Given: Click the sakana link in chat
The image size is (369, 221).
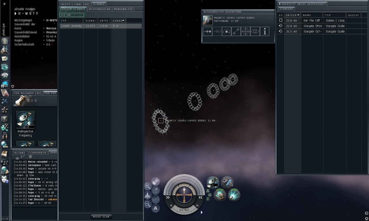Looking at the screenshot, I should coord(52,199).
